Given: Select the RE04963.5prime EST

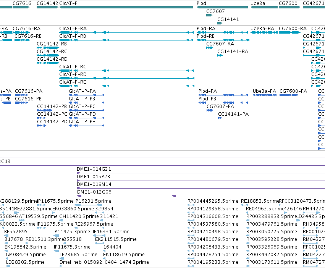Looking at the screenshot, I should coord(247,213).
